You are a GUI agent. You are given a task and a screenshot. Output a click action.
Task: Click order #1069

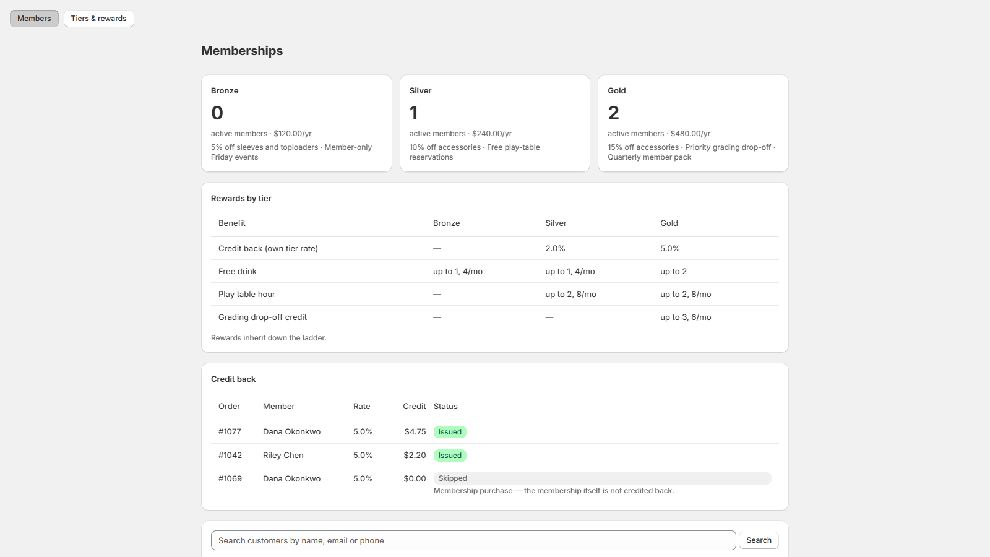(230, 478)
